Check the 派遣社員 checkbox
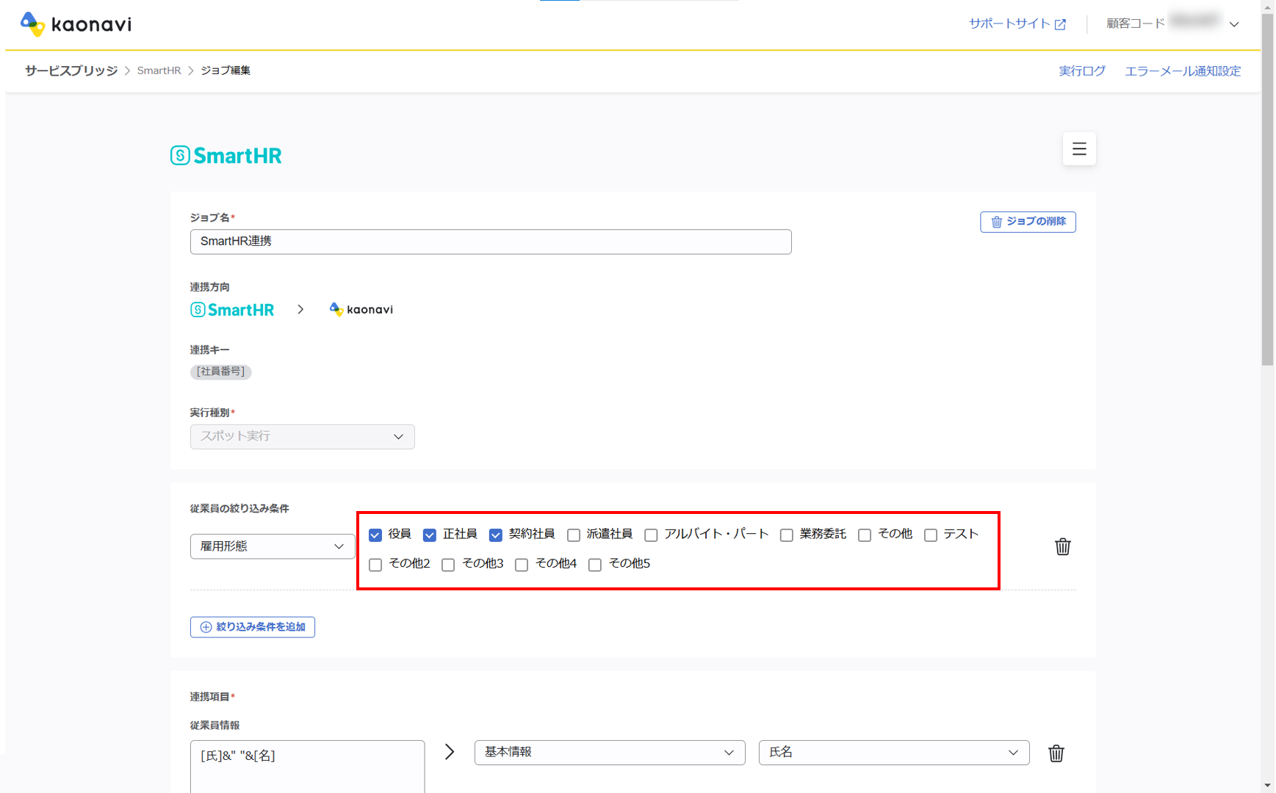The width and height of the screenshot is (1276, 793). coord(574,535)
